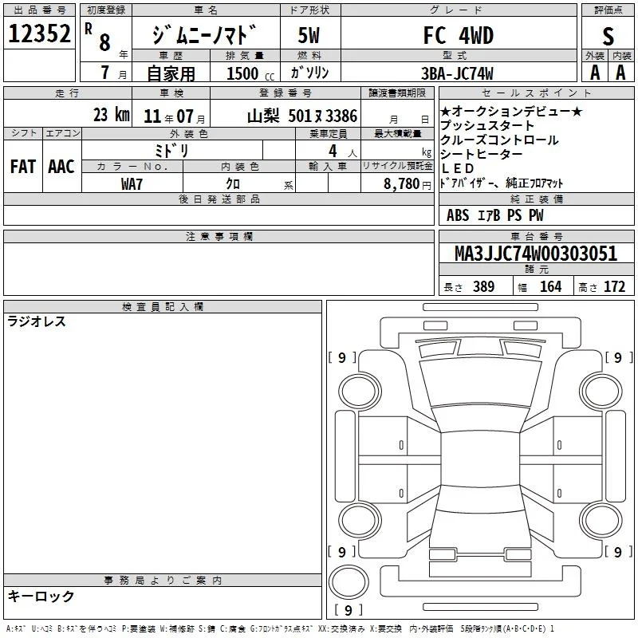Click the grade FC 4WD cell
This screenshot has width=638, height=638.
(459, 35)
